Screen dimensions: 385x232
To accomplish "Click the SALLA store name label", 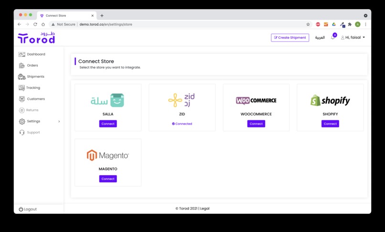I will coord(108,114).
